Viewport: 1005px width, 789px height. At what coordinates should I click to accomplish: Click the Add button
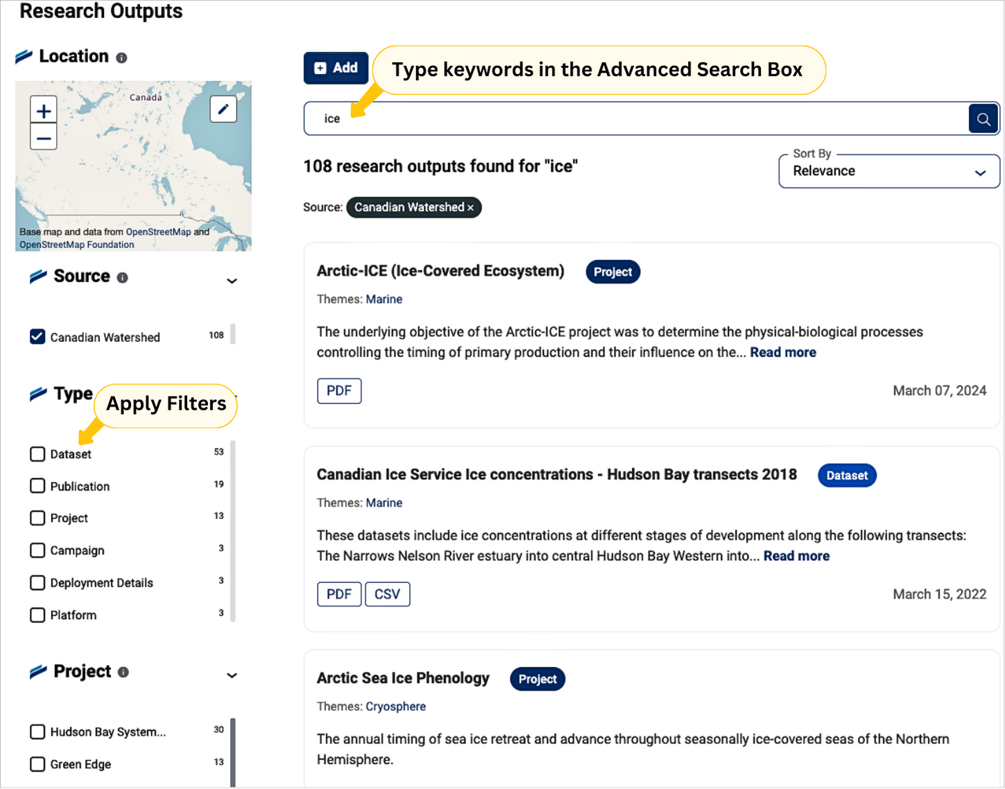click(x=336, y=68)
